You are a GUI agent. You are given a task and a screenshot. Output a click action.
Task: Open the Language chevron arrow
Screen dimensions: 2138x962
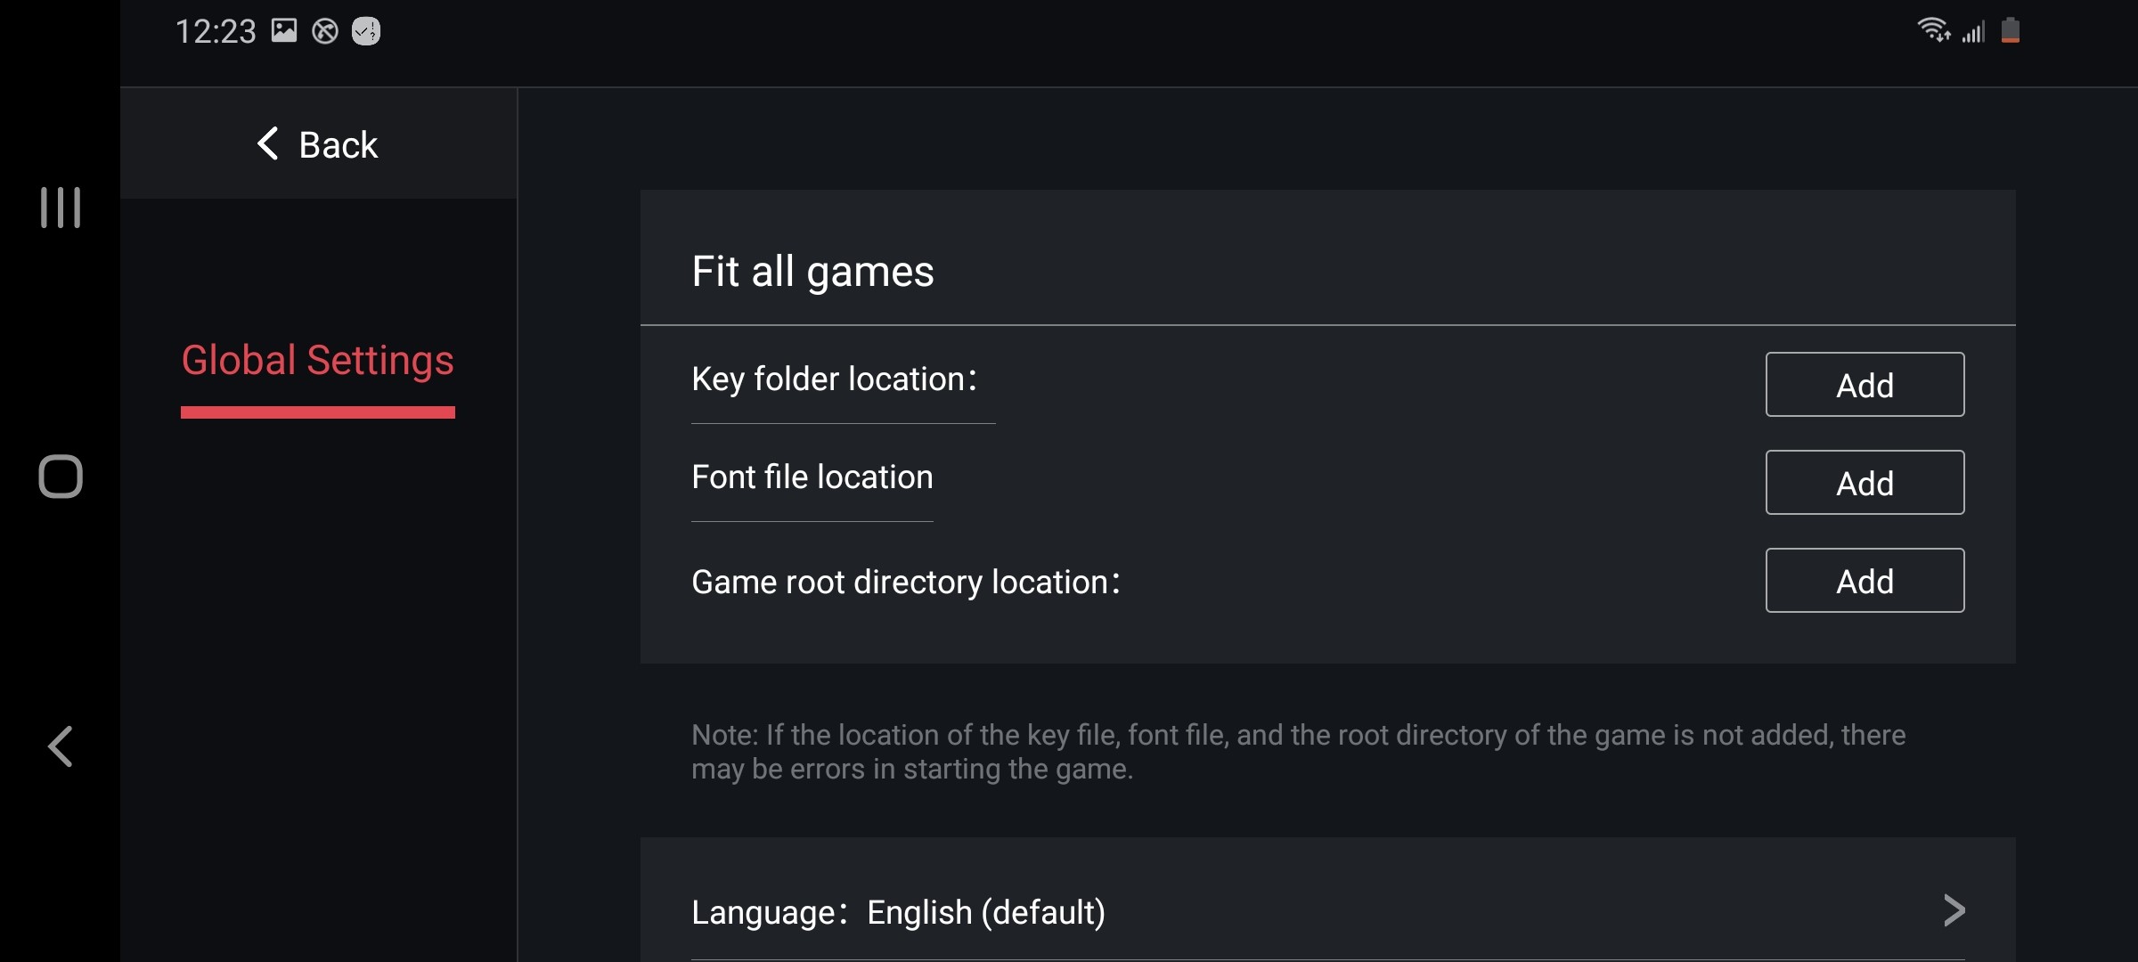tap(1954, 911)
